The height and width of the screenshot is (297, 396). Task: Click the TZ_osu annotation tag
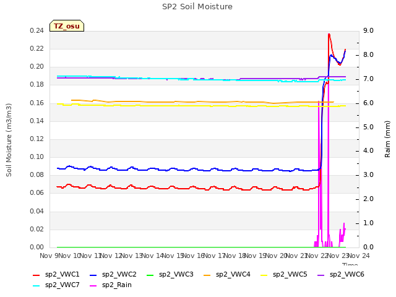pyautogui.click(x=67, y=26)
